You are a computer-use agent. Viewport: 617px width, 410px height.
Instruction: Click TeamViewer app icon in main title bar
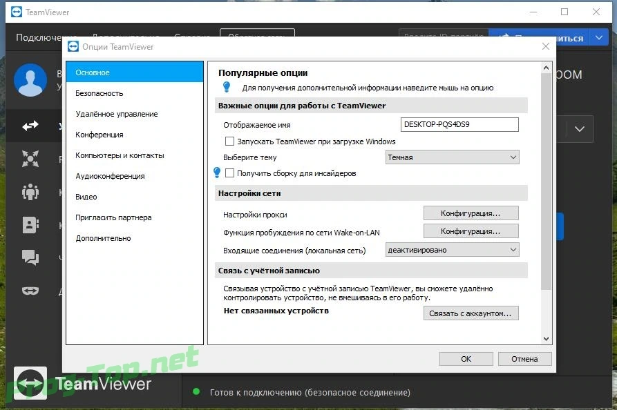(17, 12)
